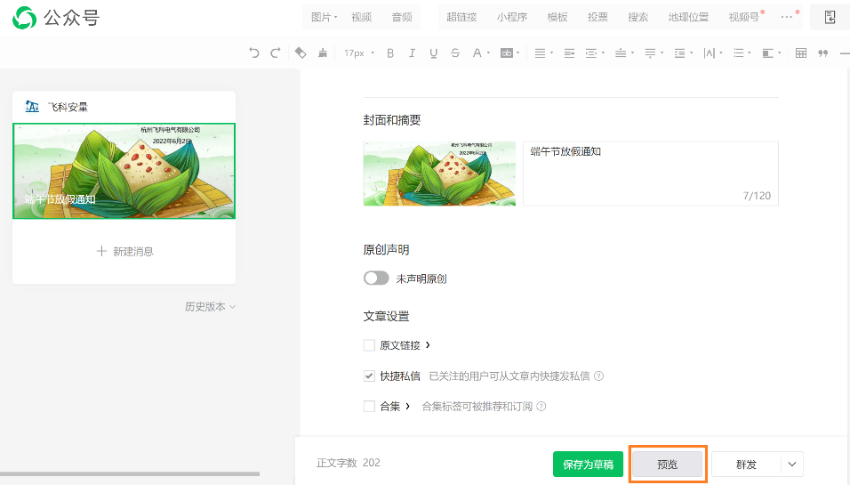Click the clear formatting eraser icon
Viewport: 850px width, 485px height.
click(301, 53)
